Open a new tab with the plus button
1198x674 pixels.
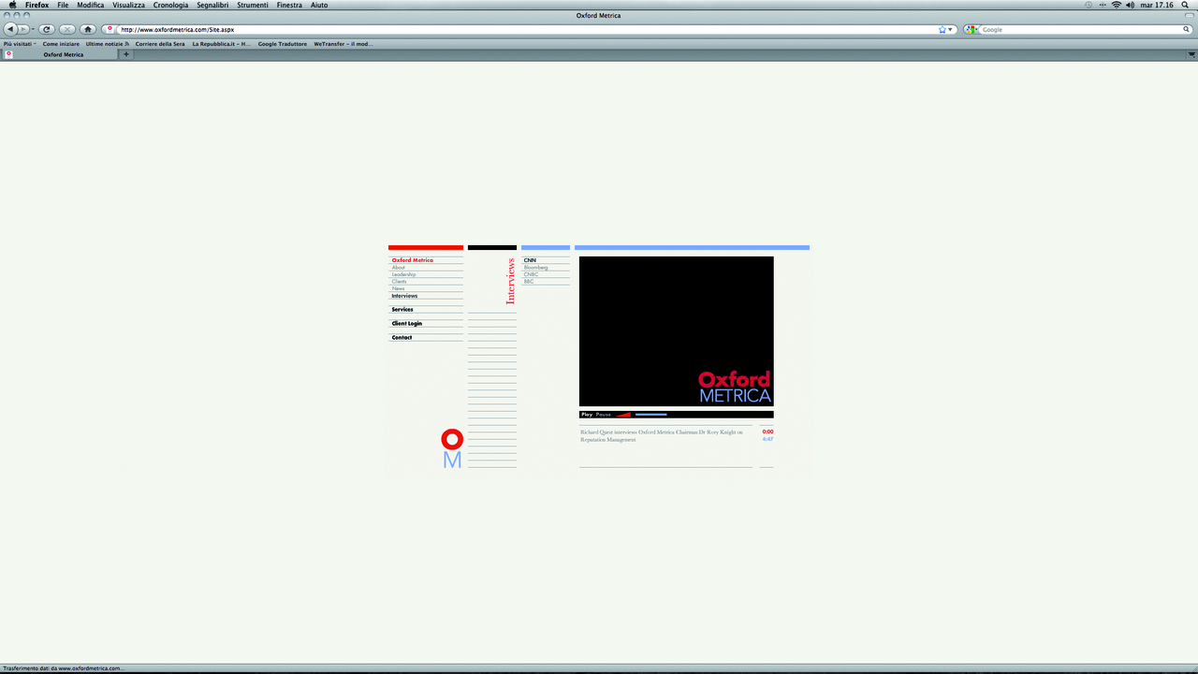point(126,54)
